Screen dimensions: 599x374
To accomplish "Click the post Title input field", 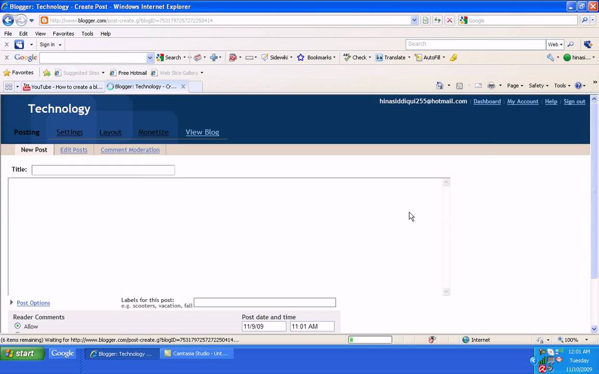I will pos(103,170).
